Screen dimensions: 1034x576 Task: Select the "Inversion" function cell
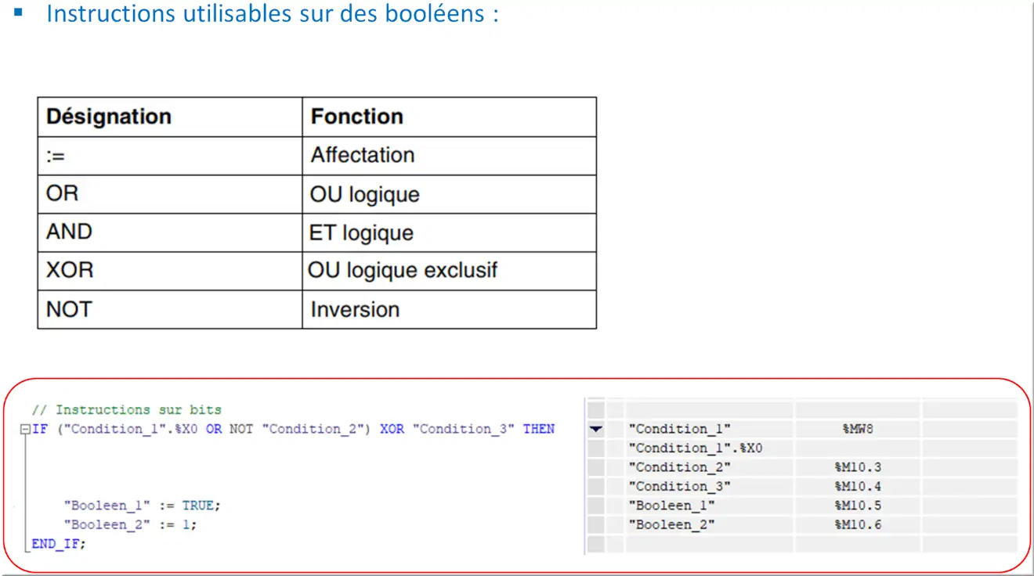coord(449,309)
